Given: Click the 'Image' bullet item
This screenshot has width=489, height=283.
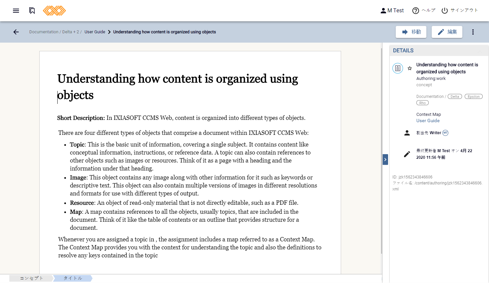Looking at the screenshot, I should click(194, 185).
